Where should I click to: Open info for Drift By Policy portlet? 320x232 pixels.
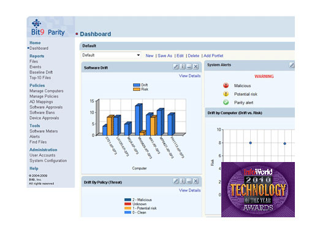183,181
